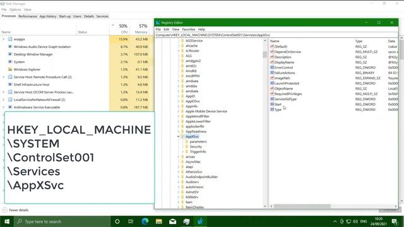Screen dimensions: 404x227
Task: Select the Audiosrv registry key
Action: (192, 182)
